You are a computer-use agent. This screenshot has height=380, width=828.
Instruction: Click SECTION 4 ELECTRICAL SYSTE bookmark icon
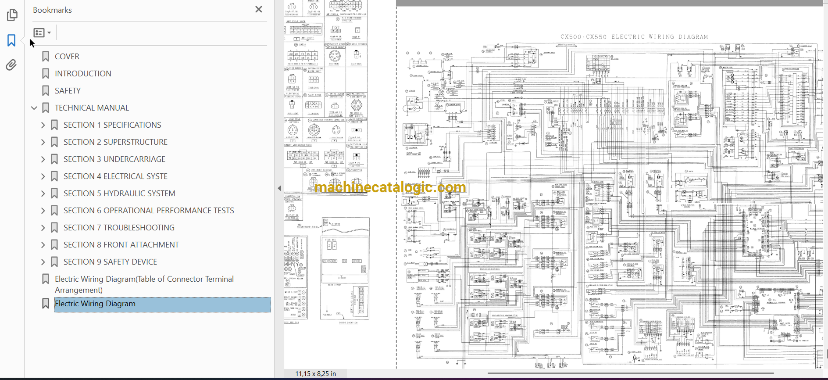click(x=54, y=176)
